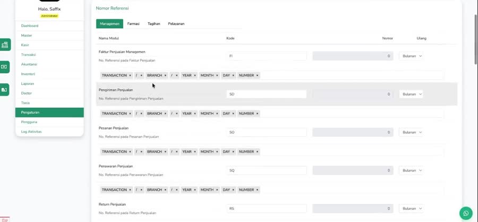Remove TRANSACTION tag from Pesanan Penjualan format

coord(130,151)
